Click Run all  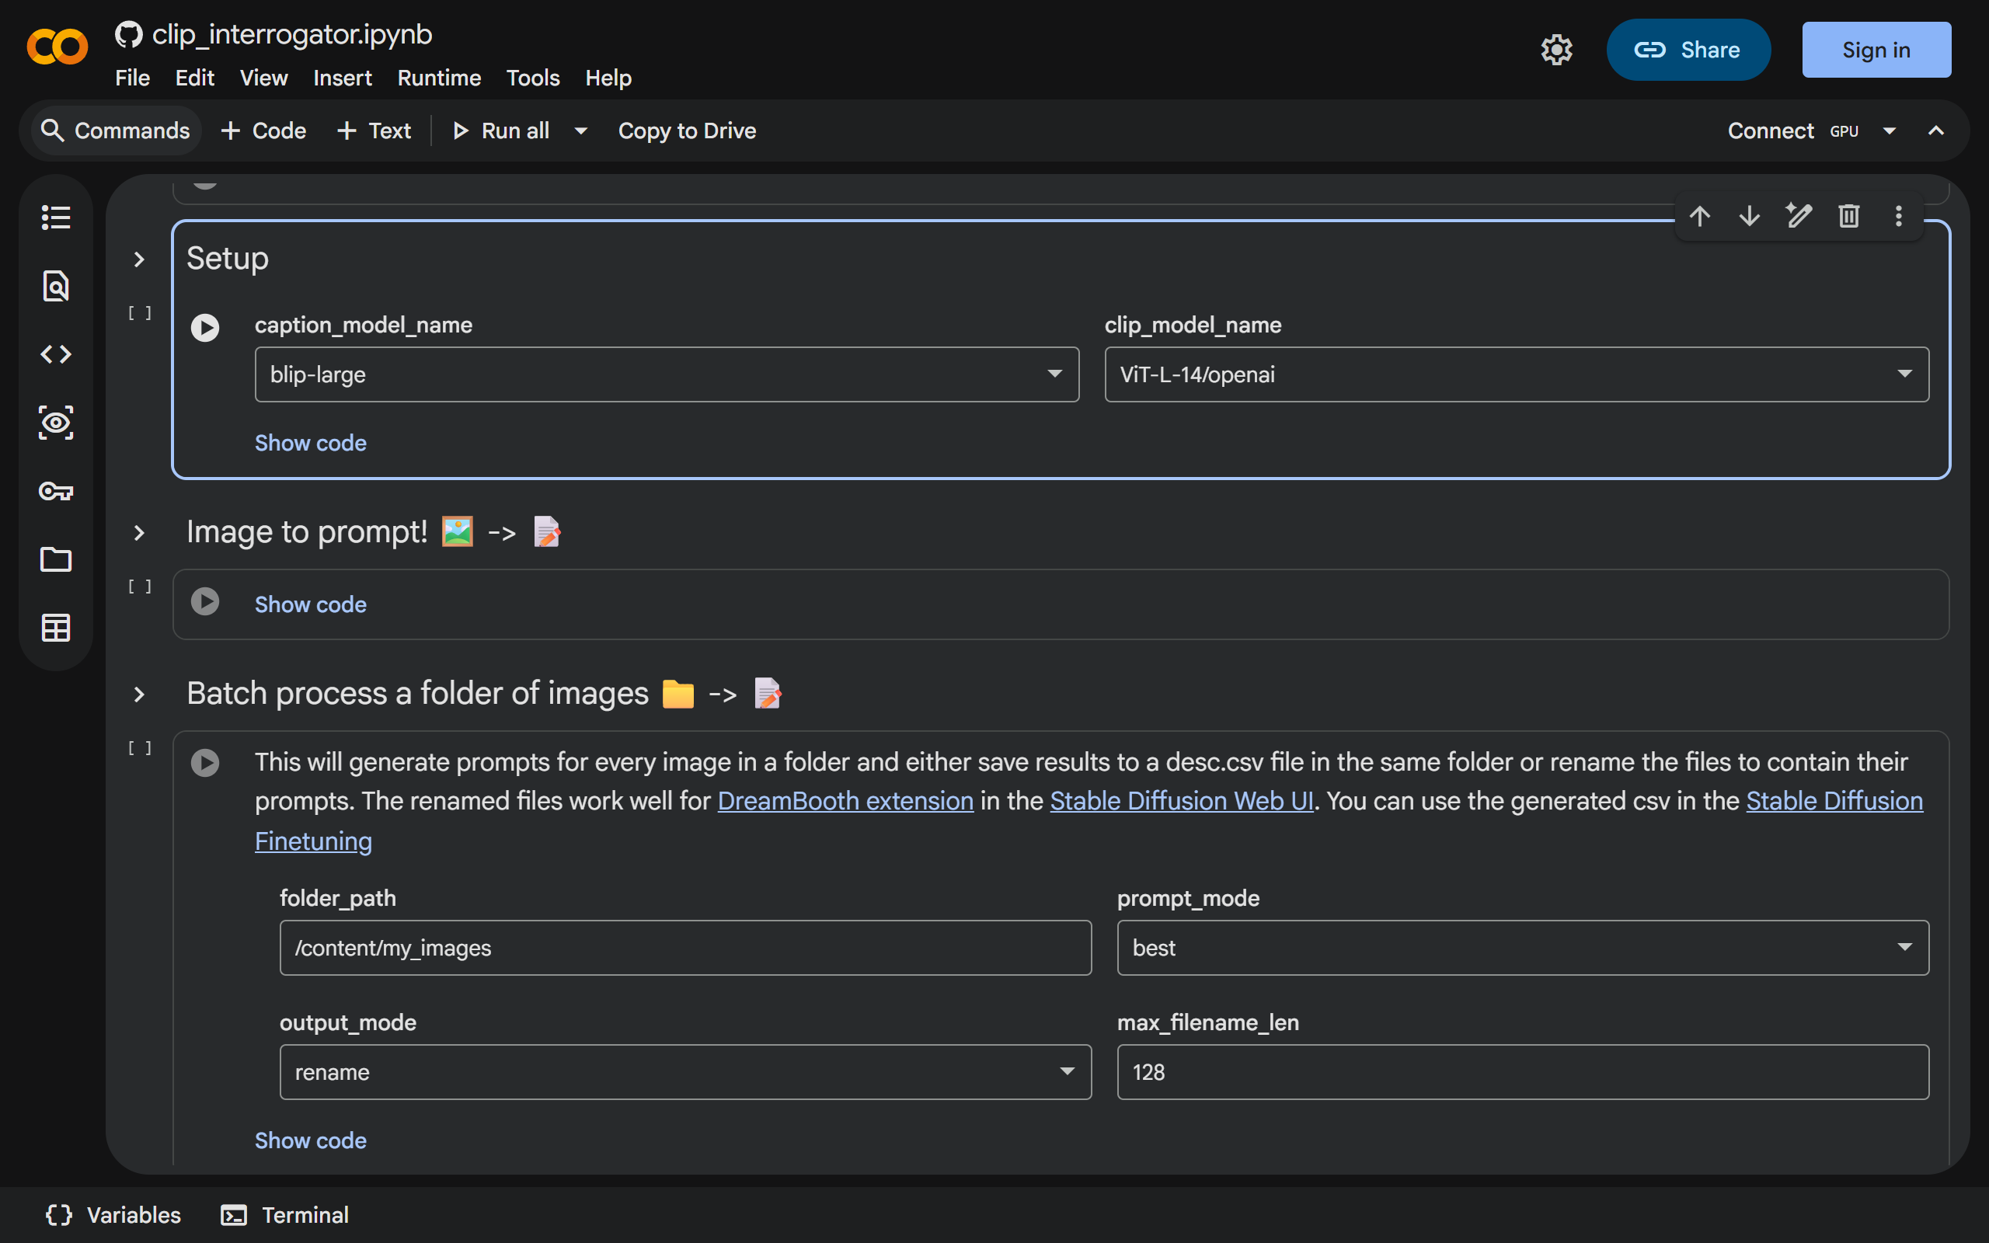point(501,131)
